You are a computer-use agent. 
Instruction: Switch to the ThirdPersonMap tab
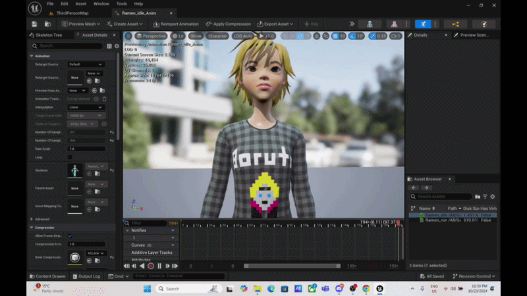(72, 13)
